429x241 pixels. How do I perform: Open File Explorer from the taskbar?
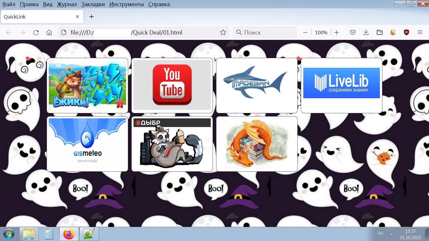[x=29, y=234]
